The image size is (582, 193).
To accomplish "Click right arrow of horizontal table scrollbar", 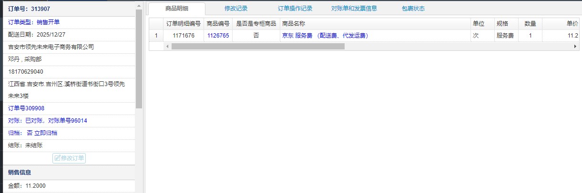I will (575, 46).
